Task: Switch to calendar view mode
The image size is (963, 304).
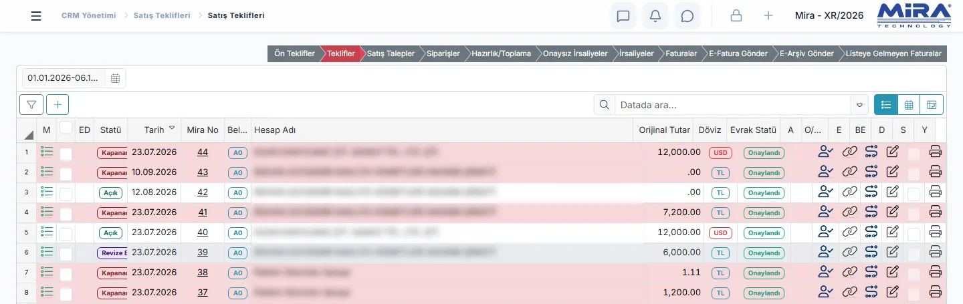Action: point(932,104)
